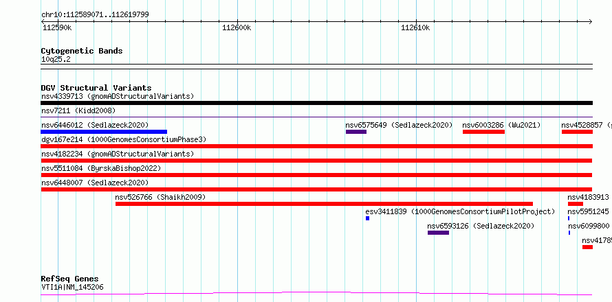Open the VTI1A|NM_145206 gene label
The image size is (612, 302).
pyautogui.click(x=72, y=288)
